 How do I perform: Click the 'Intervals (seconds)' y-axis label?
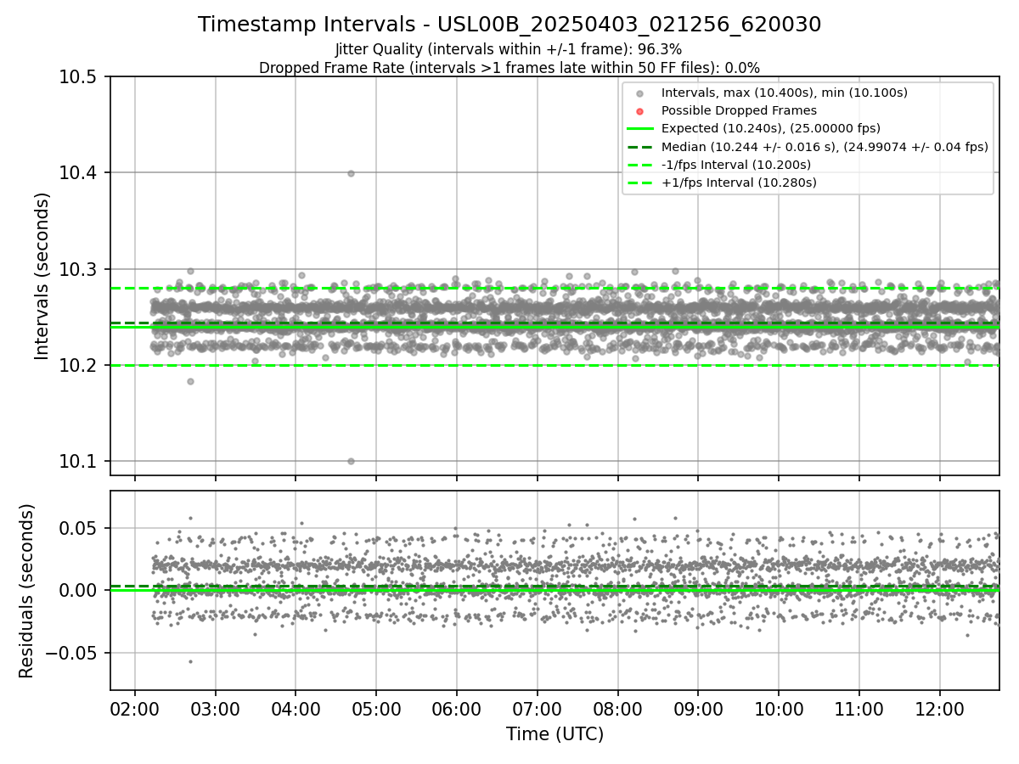pos(42,276)
